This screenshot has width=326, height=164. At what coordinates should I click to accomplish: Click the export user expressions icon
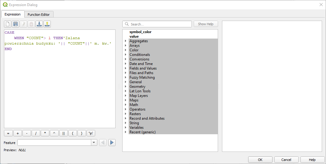[x=47, y=24]
